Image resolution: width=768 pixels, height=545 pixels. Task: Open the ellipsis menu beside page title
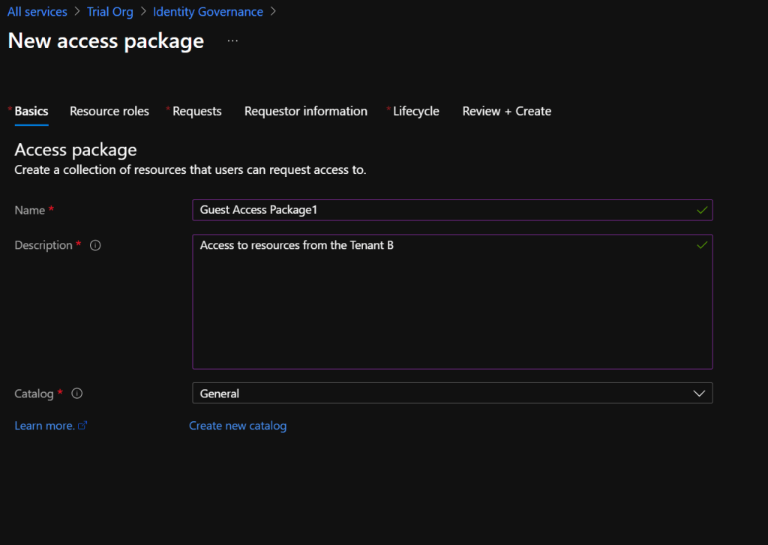click(x=232, y=41)
